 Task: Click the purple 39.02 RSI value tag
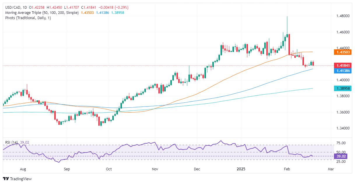pos(338,156)
